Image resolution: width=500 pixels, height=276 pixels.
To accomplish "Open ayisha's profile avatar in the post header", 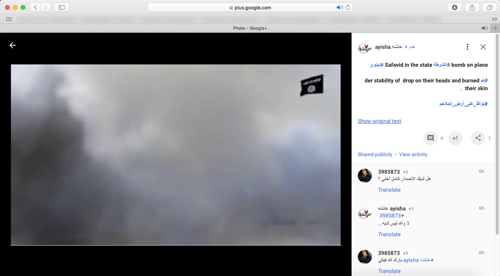I will pyautogui.click(x=364, y=47).
